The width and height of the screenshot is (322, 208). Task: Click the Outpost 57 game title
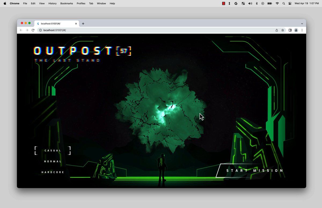point(82,51)
